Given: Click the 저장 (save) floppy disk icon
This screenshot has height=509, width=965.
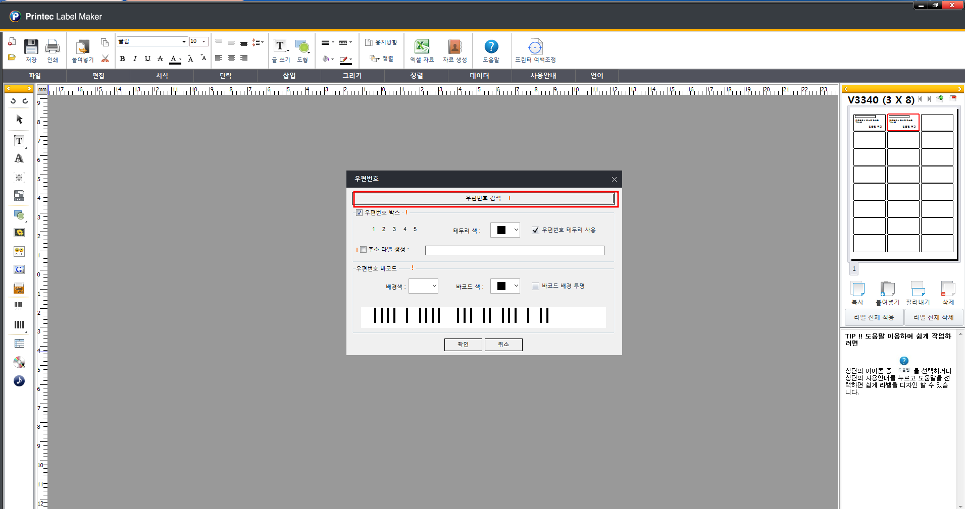Looking at the screenshot, I should pos(31,47).
